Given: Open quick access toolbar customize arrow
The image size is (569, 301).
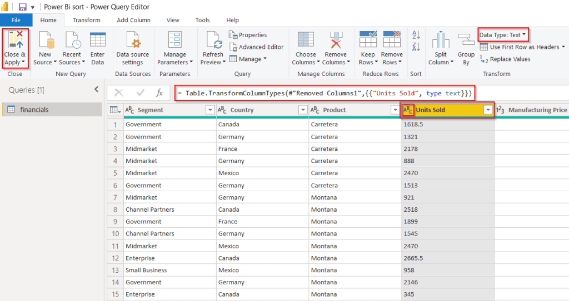Looking at the screenshot, I should pyautogui.click(x=33, y=7).
